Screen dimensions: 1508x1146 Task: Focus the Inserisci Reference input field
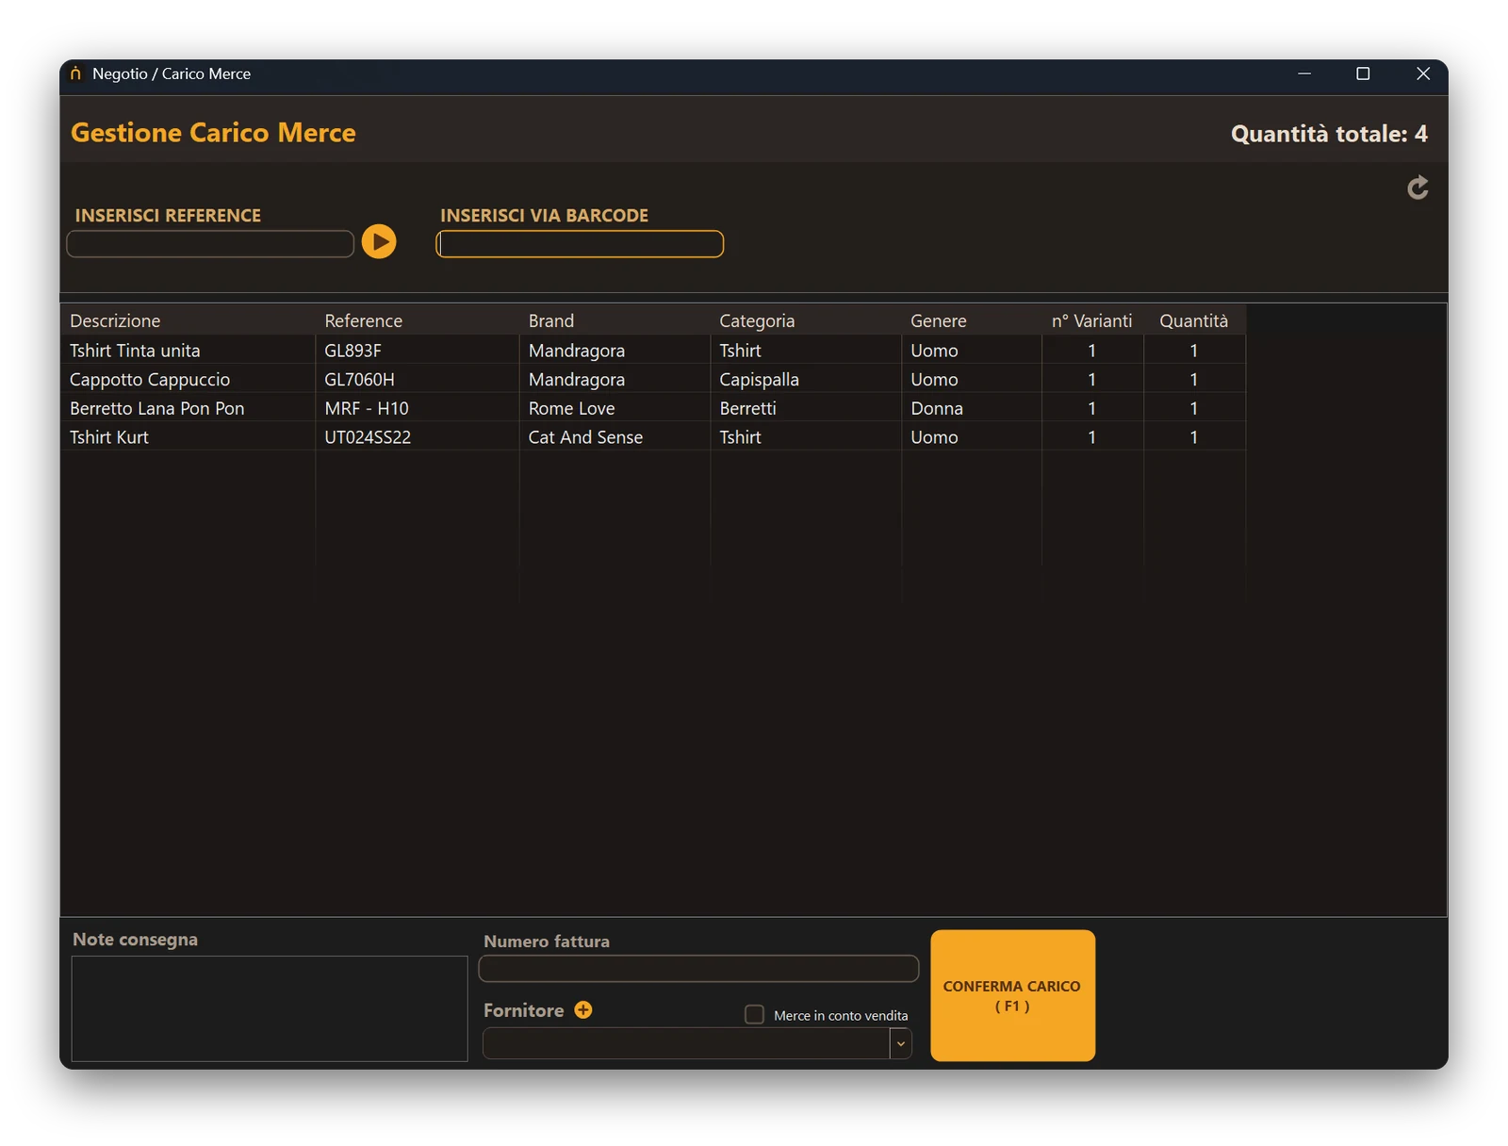pyautogui.click(x=210, y=244)
